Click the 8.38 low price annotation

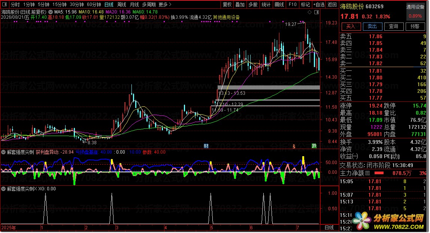click(x=92, y=143)
